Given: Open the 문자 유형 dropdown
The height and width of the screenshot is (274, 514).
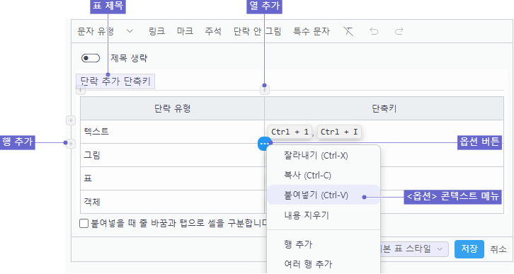Looking at the screenshot, I should coord(105,31).
